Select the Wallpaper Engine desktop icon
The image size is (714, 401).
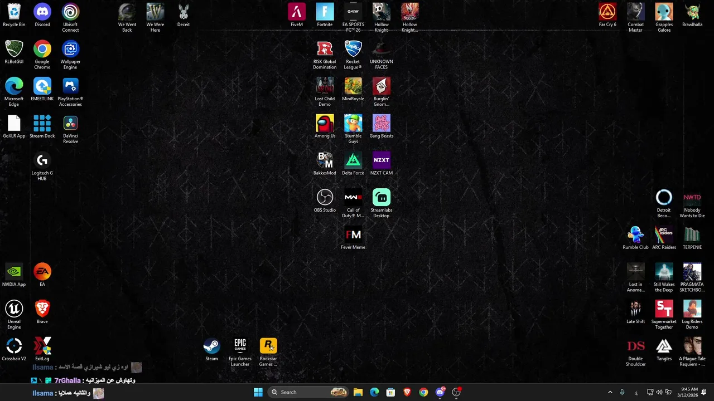[70, 55]
